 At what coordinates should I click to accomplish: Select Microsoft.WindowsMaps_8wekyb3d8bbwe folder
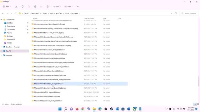tap(79, 71)
